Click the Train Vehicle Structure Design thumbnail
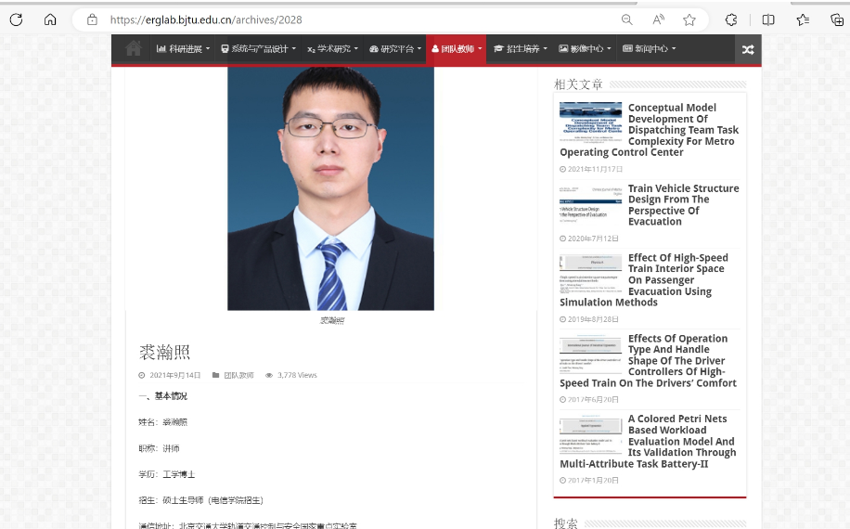850x529 pixels. tap(591, 206)
